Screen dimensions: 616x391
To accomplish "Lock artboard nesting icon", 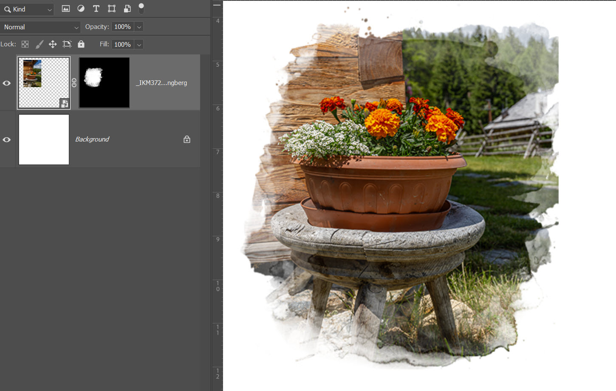I will [x=67, y=44].
